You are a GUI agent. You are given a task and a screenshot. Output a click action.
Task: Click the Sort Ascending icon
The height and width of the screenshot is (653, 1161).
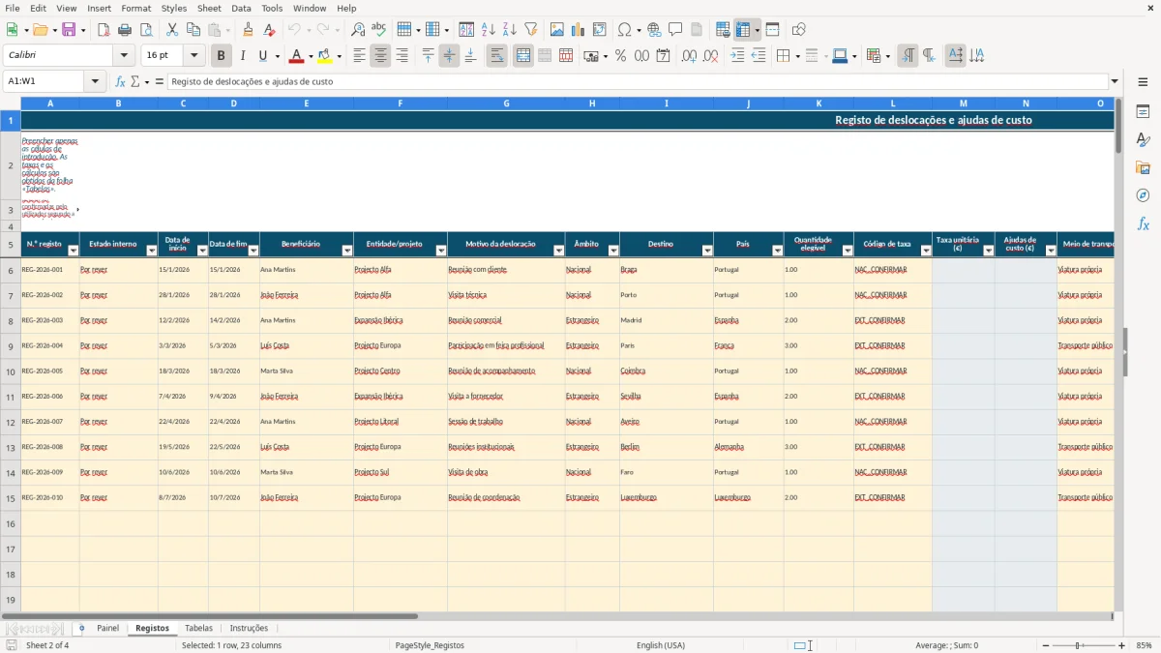point(489,30)
